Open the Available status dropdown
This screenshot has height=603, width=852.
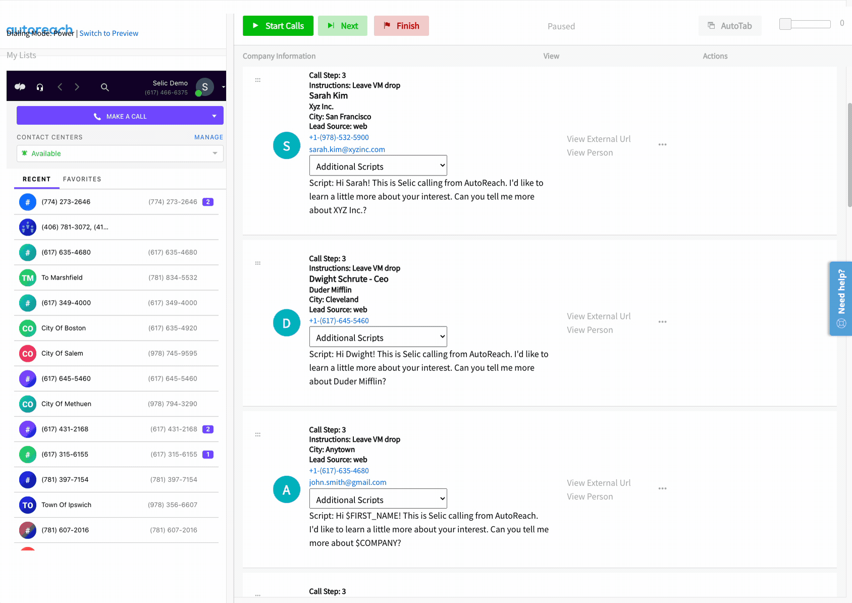tap(120, 153)
